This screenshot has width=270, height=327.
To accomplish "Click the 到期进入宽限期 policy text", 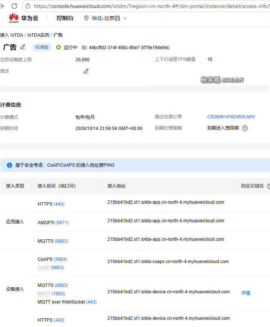I will point(223,128).
